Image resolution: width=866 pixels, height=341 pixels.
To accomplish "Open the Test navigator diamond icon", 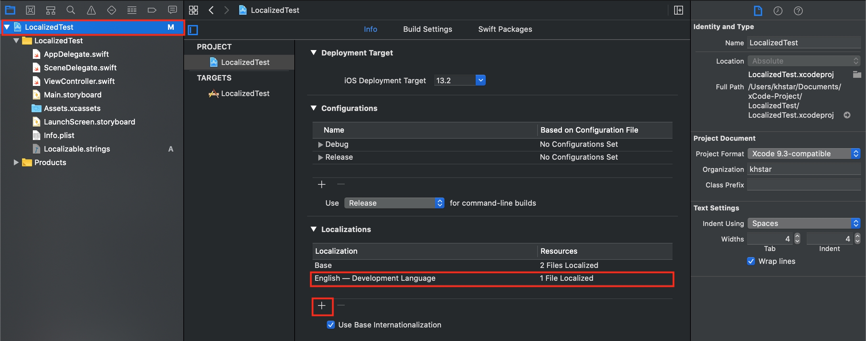I will [x=111, y=10].
